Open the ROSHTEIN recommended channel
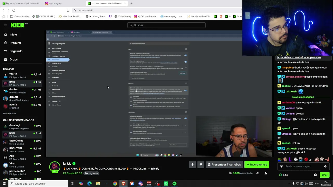 click(22, 150)
